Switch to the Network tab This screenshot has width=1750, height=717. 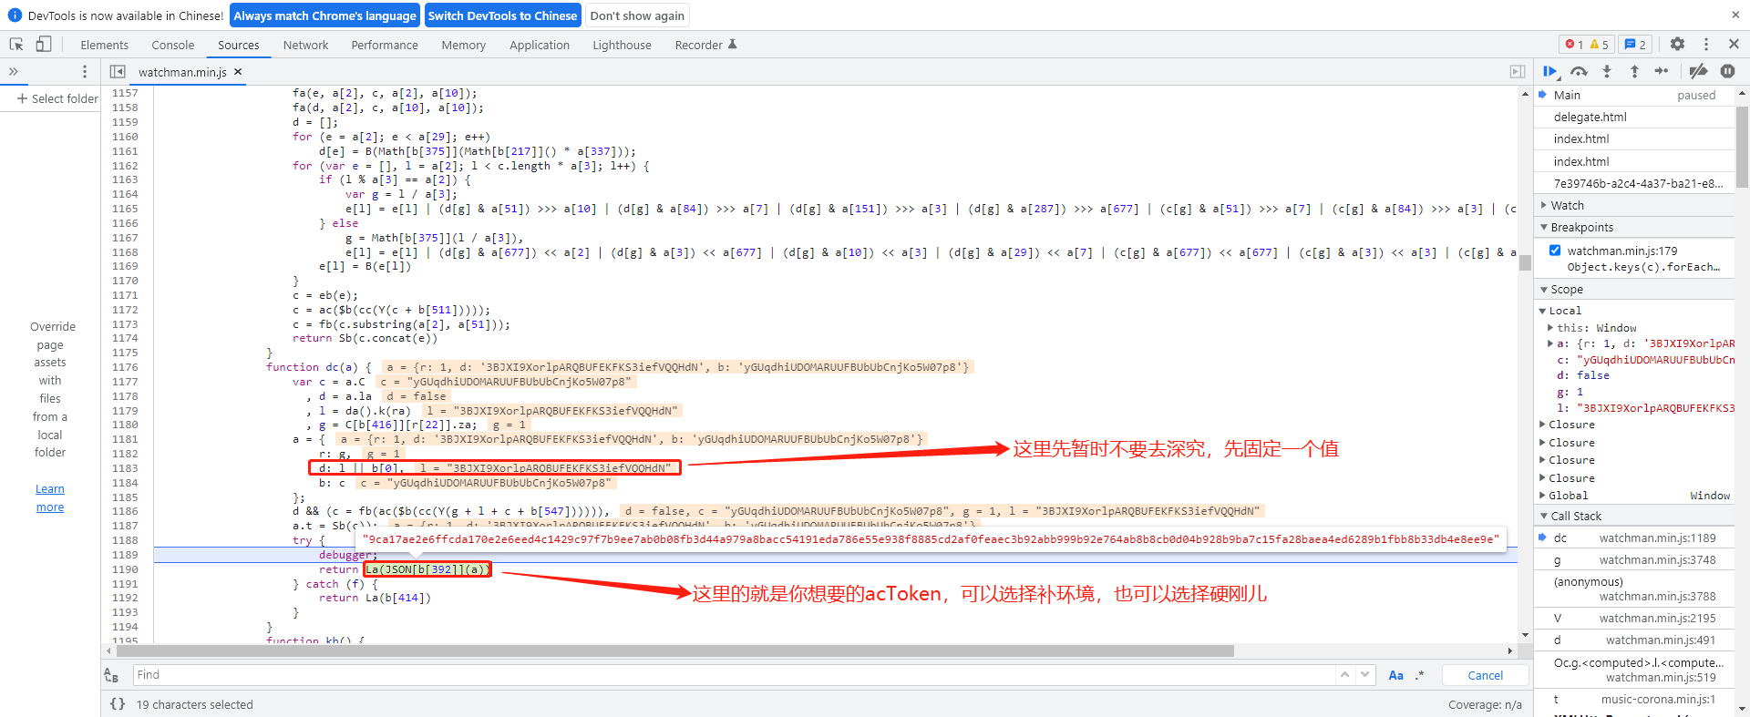[x=305, y=45]
